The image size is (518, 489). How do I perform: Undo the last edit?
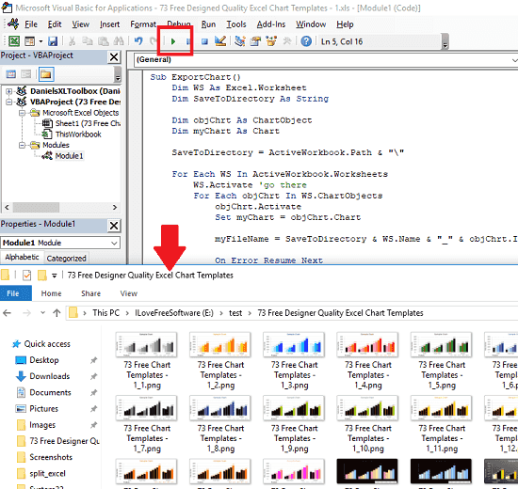point(138,41)
